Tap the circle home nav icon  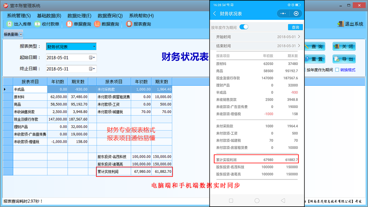click(257, 201)
